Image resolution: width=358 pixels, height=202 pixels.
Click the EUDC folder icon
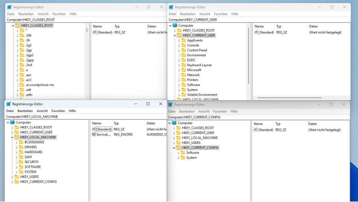tap(183, 60)
